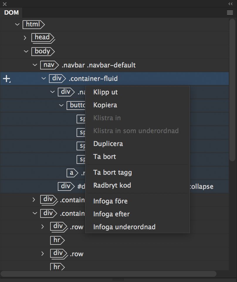Switch to the DOM tab

click(x=11, y=13)
